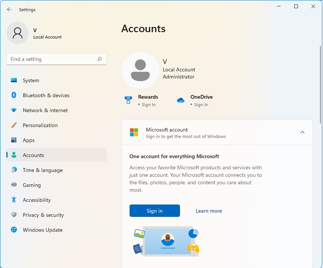Click Sign In under Rewards
The image size is (323, 268).
149,105
